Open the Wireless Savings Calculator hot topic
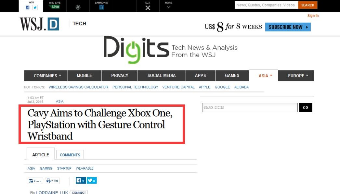340x194 pixels. click(78, 87)
